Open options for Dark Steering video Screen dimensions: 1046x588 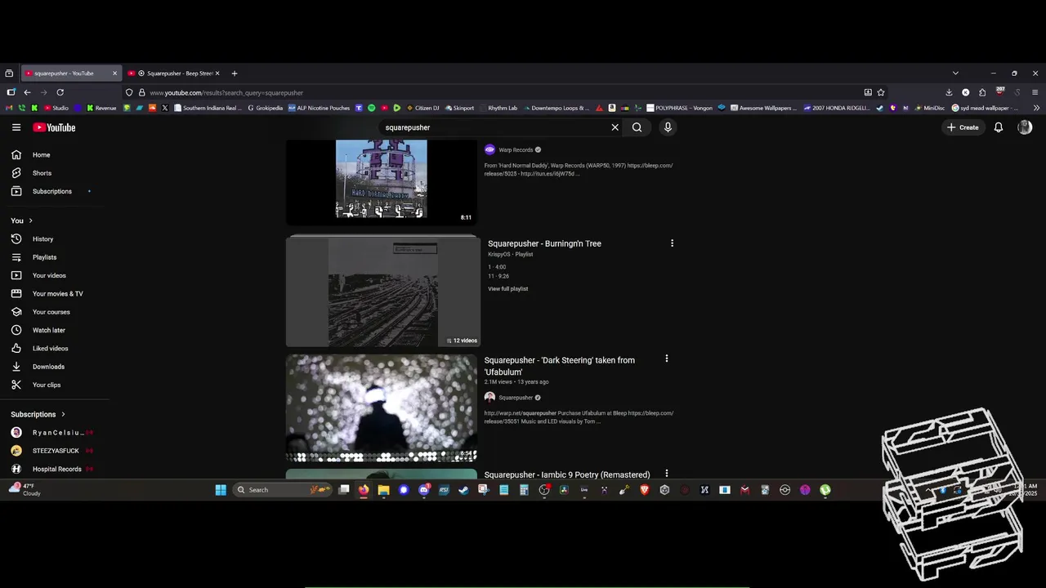tap(666, 359)
